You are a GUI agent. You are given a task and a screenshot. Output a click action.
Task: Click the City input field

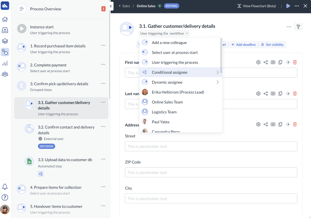pos(211,198)
